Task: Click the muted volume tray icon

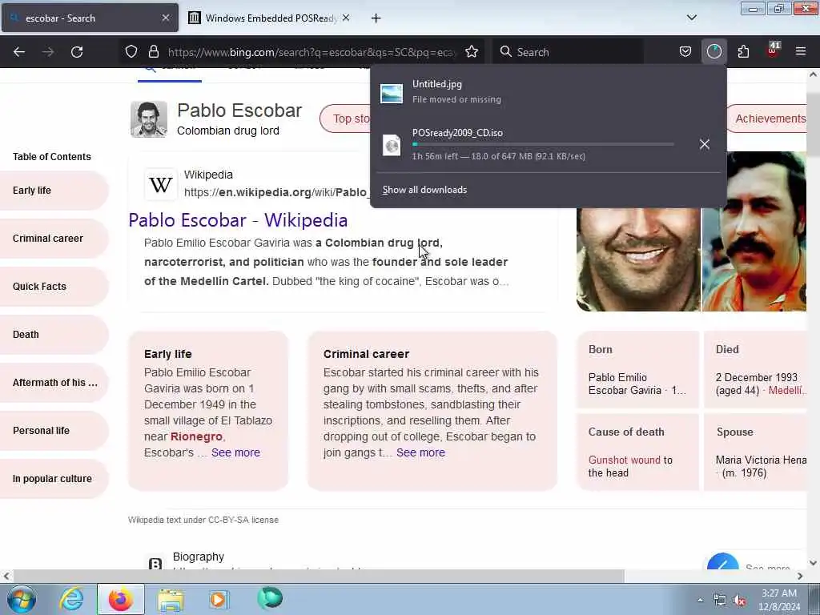Action: (739, 601)
